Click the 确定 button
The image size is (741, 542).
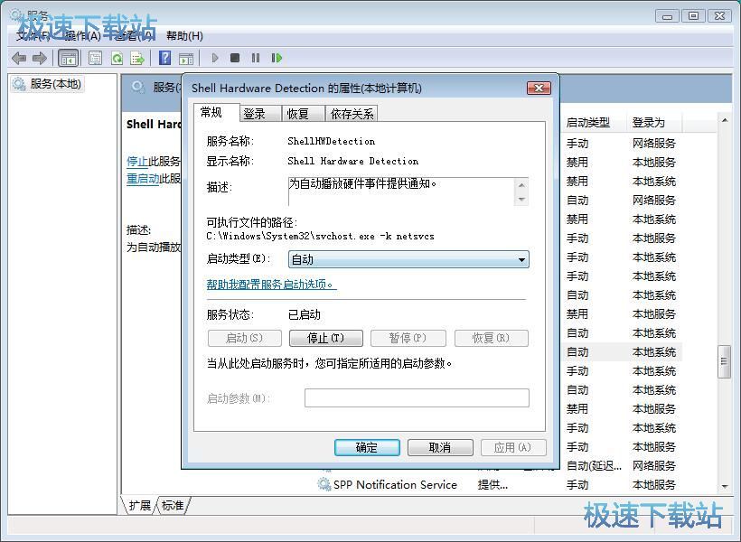(x=367, y=447)
